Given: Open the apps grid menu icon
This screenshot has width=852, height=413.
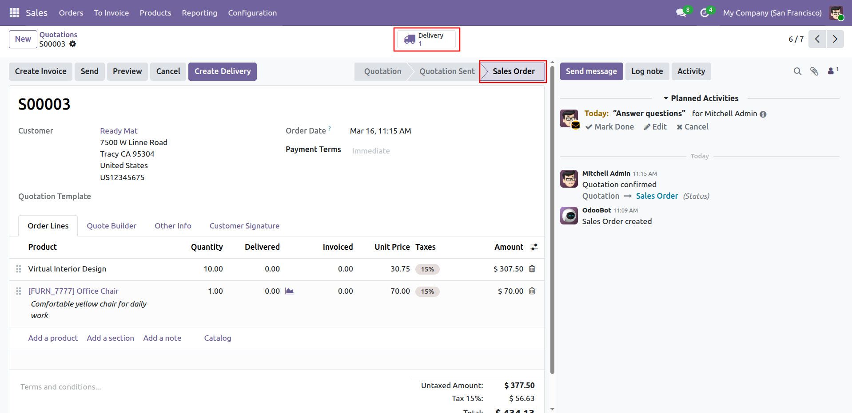Looking at the screenshot, I should click(14, 13).
